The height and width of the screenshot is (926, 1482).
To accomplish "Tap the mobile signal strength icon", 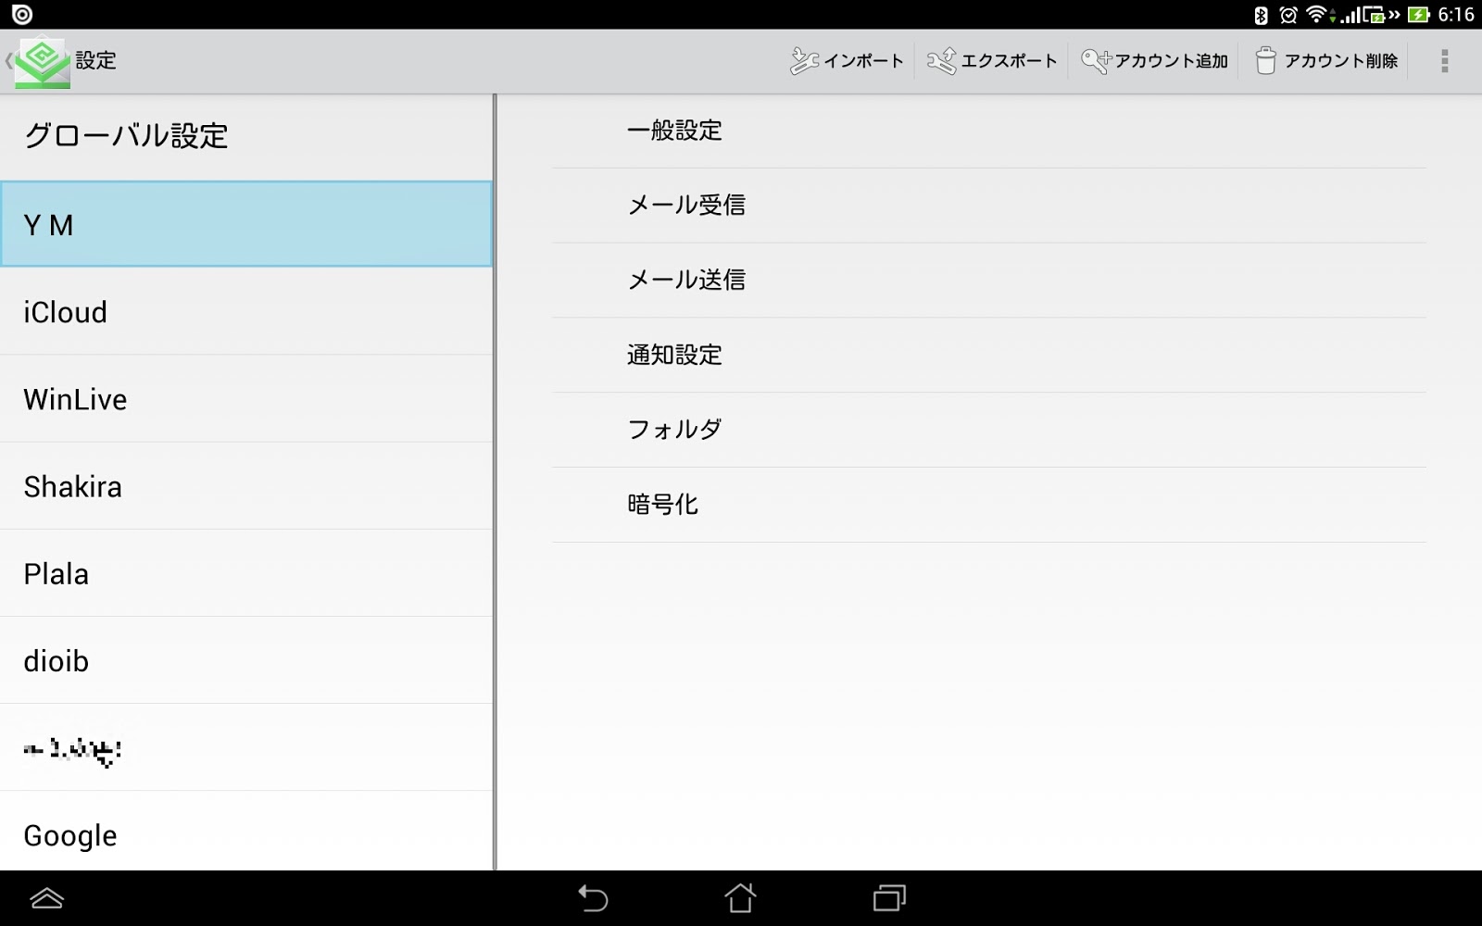I will [1350, 15].
